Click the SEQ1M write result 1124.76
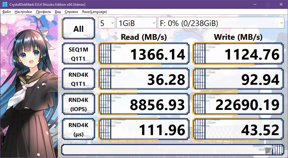This screenshot has height=158, width=288. click(x=238, y=54)
